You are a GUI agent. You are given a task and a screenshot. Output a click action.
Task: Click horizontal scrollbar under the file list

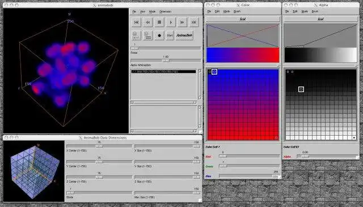tap(163, 102)
